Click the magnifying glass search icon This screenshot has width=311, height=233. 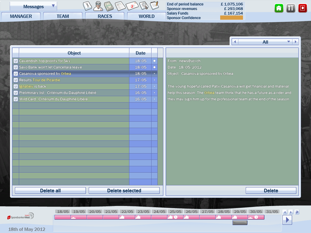pos(144,6)
